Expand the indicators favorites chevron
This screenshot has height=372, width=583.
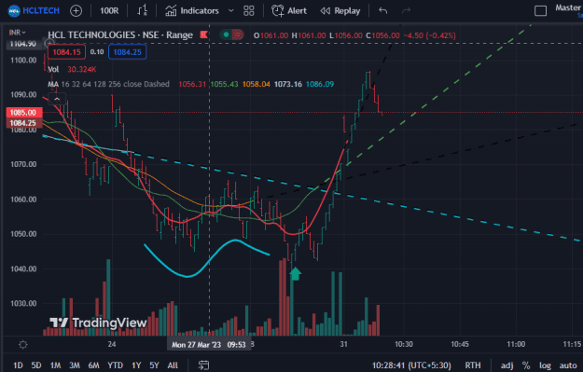[x=231, y=11]
